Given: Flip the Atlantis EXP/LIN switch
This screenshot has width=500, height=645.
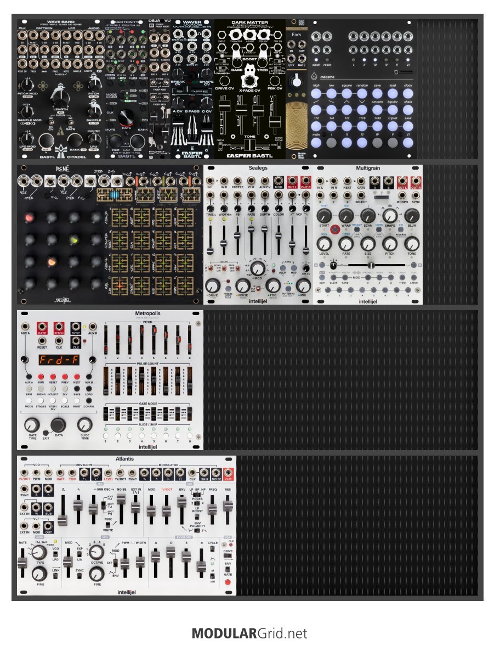Looking at the screenshot, I should 79,554.
